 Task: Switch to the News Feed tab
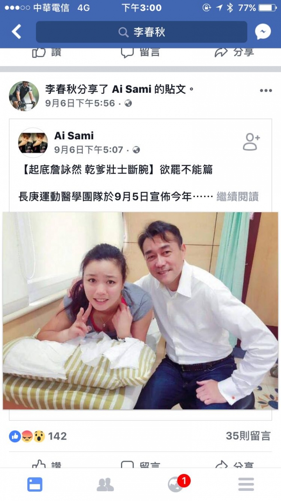pyautogui.click(x=35, y=485)
